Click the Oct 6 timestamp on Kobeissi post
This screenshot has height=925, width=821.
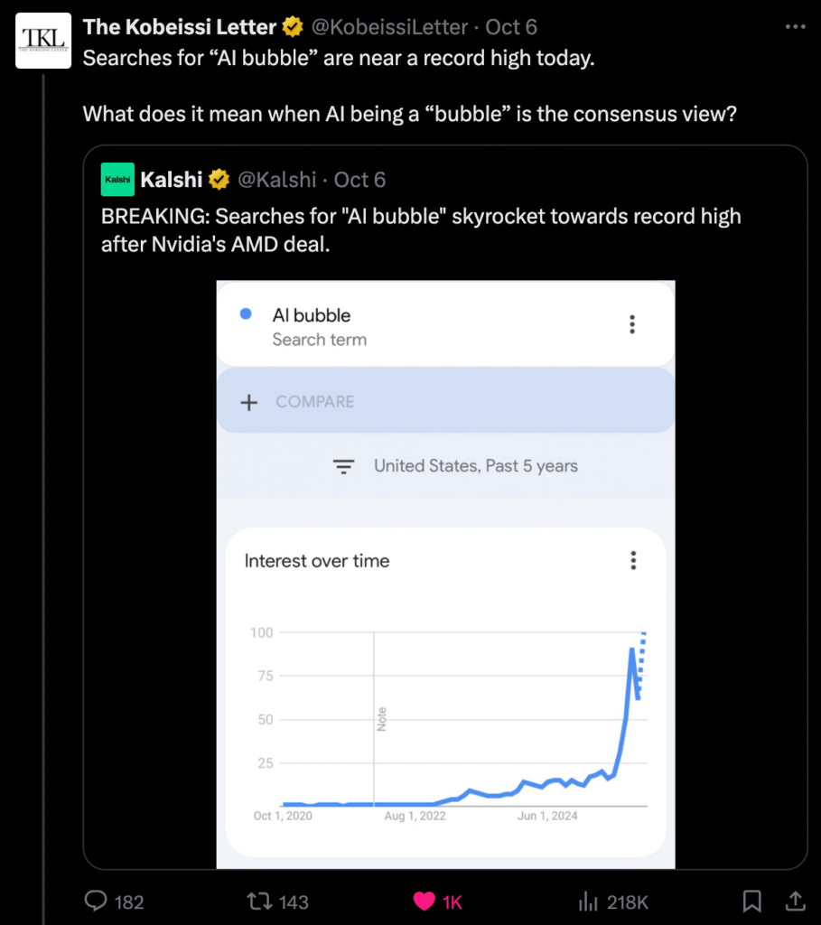click(x=511, y=27)
